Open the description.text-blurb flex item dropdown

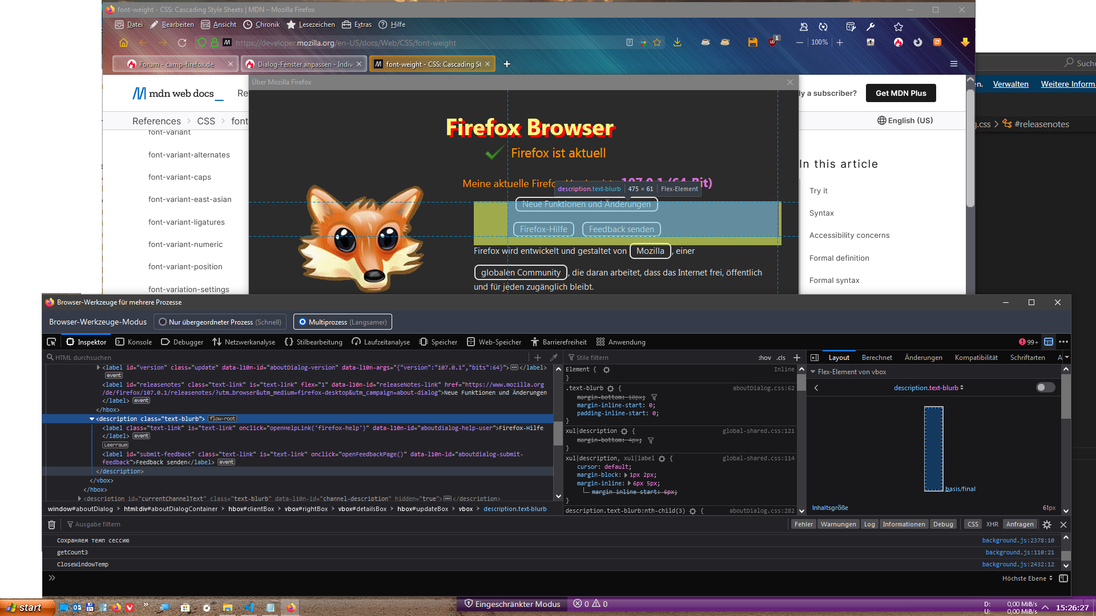point(928,388)
